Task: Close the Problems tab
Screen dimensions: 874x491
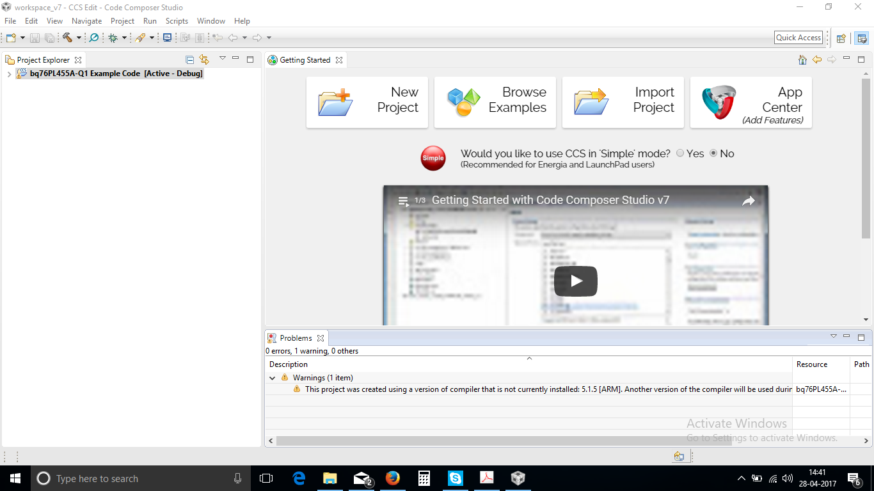Action: 321,338
